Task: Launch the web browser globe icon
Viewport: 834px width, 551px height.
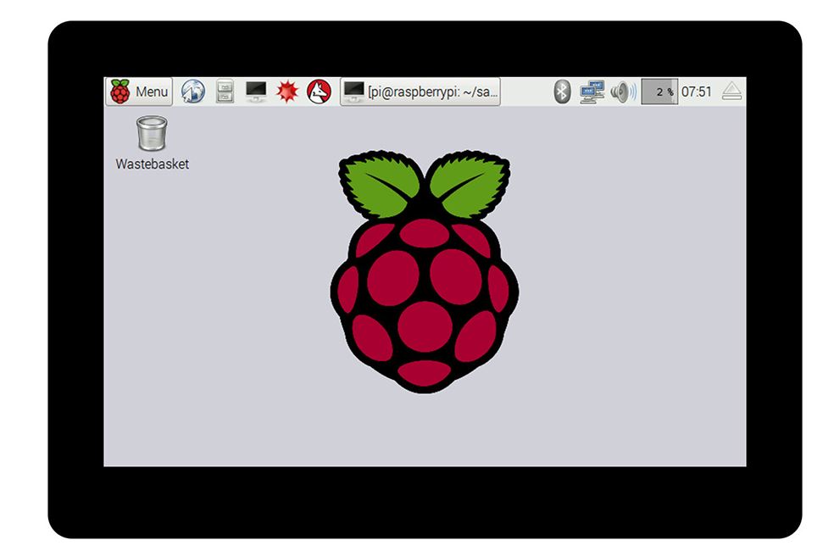Action: pos(193,92)
